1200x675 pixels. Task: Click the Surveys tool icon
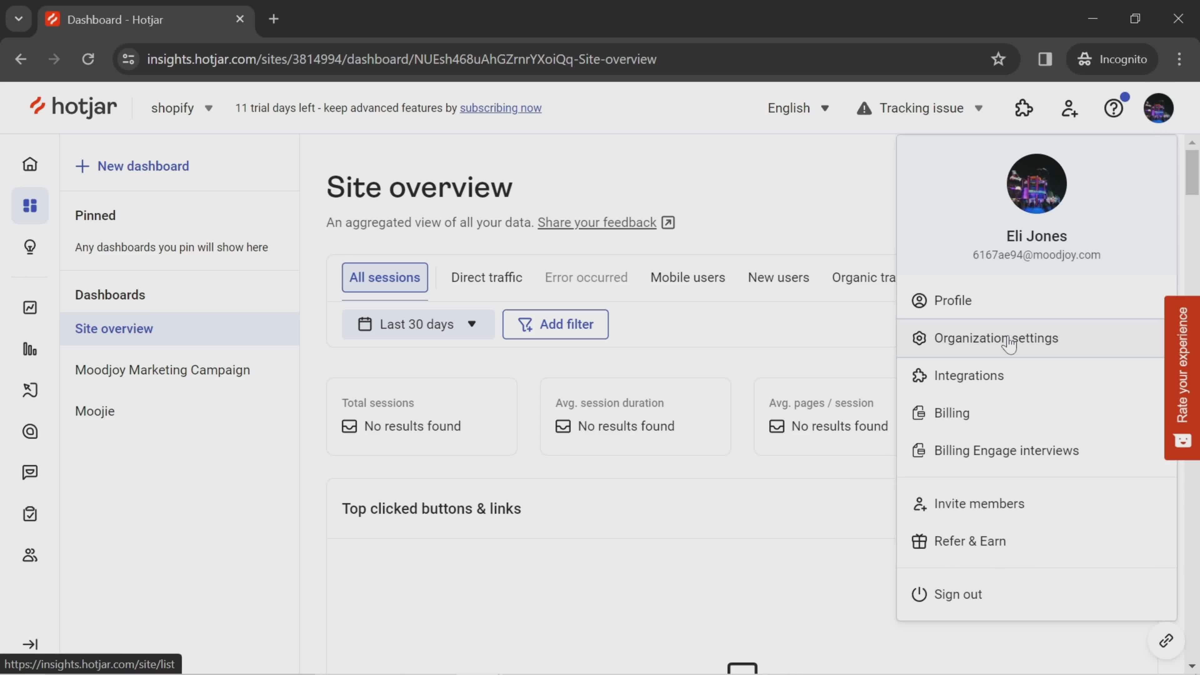coord(30,512)
